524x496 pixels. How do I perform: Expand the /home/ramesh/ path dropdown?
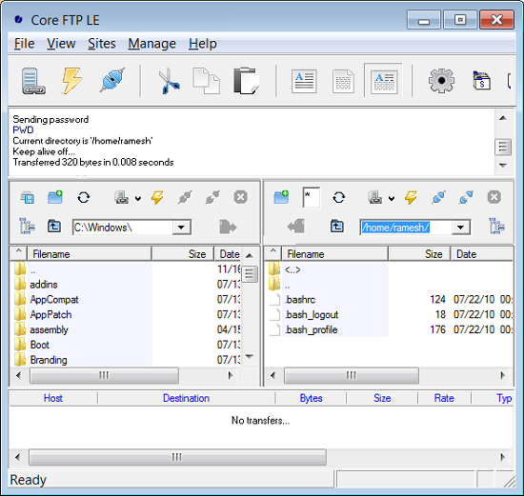[461, 228]
